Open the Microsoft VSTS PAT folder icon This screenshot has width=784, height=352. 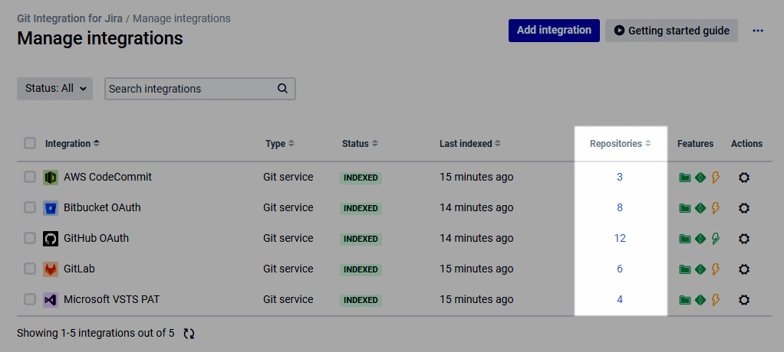pyautogui.click(x=684, y=300)
